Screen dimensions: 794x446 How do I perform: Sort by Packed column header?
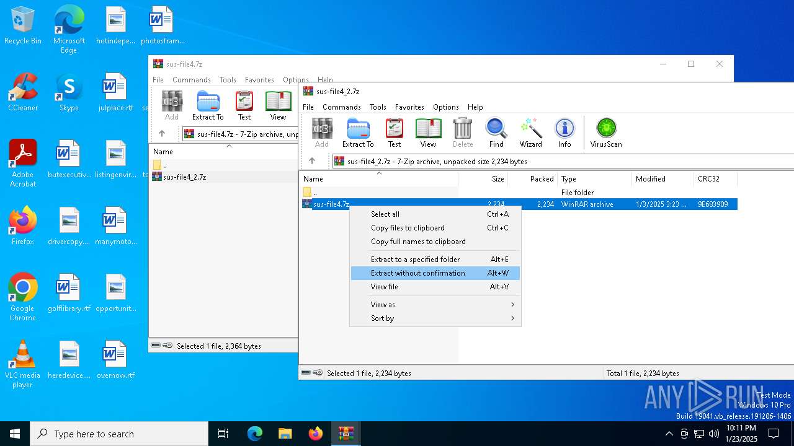pyautogui.click(x=533, y=179)
